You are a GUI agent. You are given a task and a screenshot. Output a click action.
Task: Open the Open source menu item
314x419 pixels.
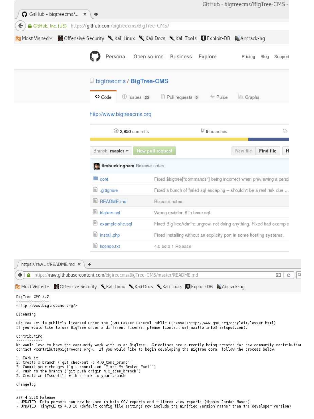(x=148, y=57)
